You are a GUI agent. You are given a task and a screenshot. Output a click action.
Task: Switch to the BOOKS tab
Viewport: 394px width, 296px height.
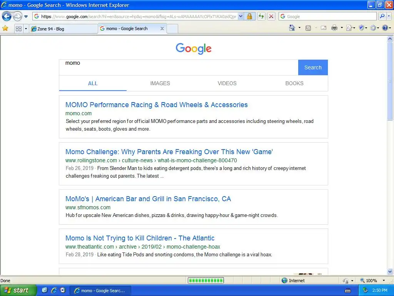point(294,83)
